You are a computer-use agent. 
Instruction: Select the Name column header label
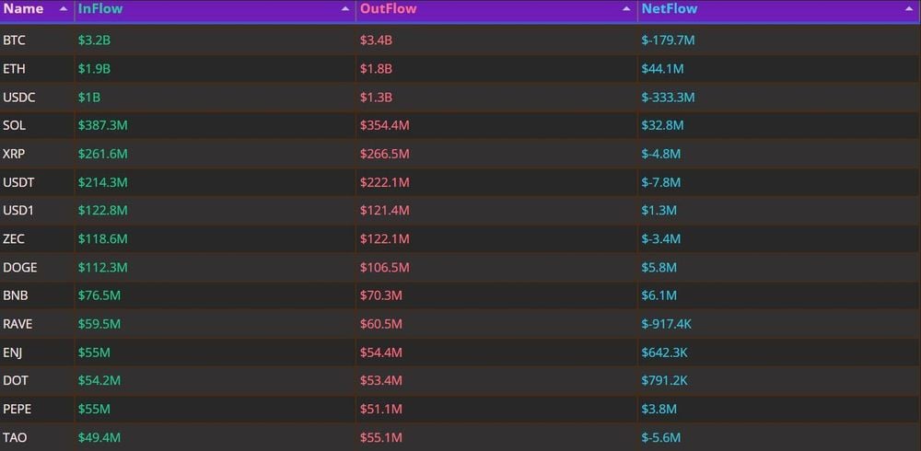point(23,9)
